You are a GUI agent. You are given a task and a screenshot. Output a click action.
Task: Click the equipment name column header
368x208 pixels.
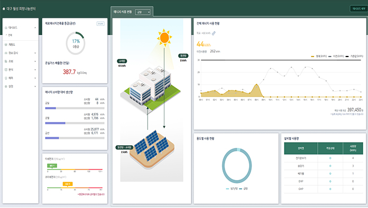pyautogui.click(x=301, y=148)
